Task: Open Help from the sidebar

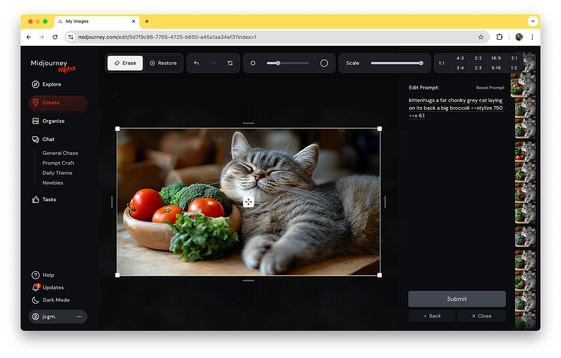Action: (x=48, y=275)
